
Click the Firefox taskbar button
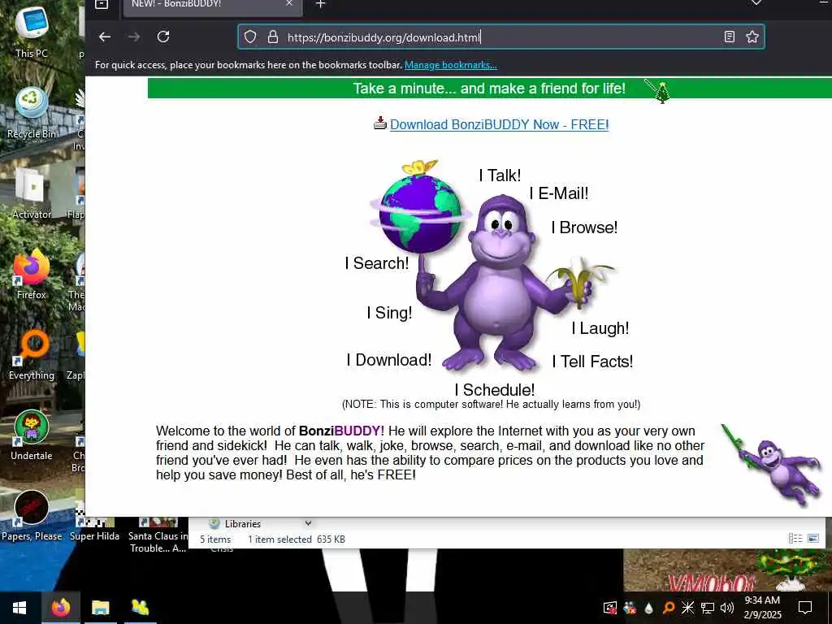[x=60, y=608]
